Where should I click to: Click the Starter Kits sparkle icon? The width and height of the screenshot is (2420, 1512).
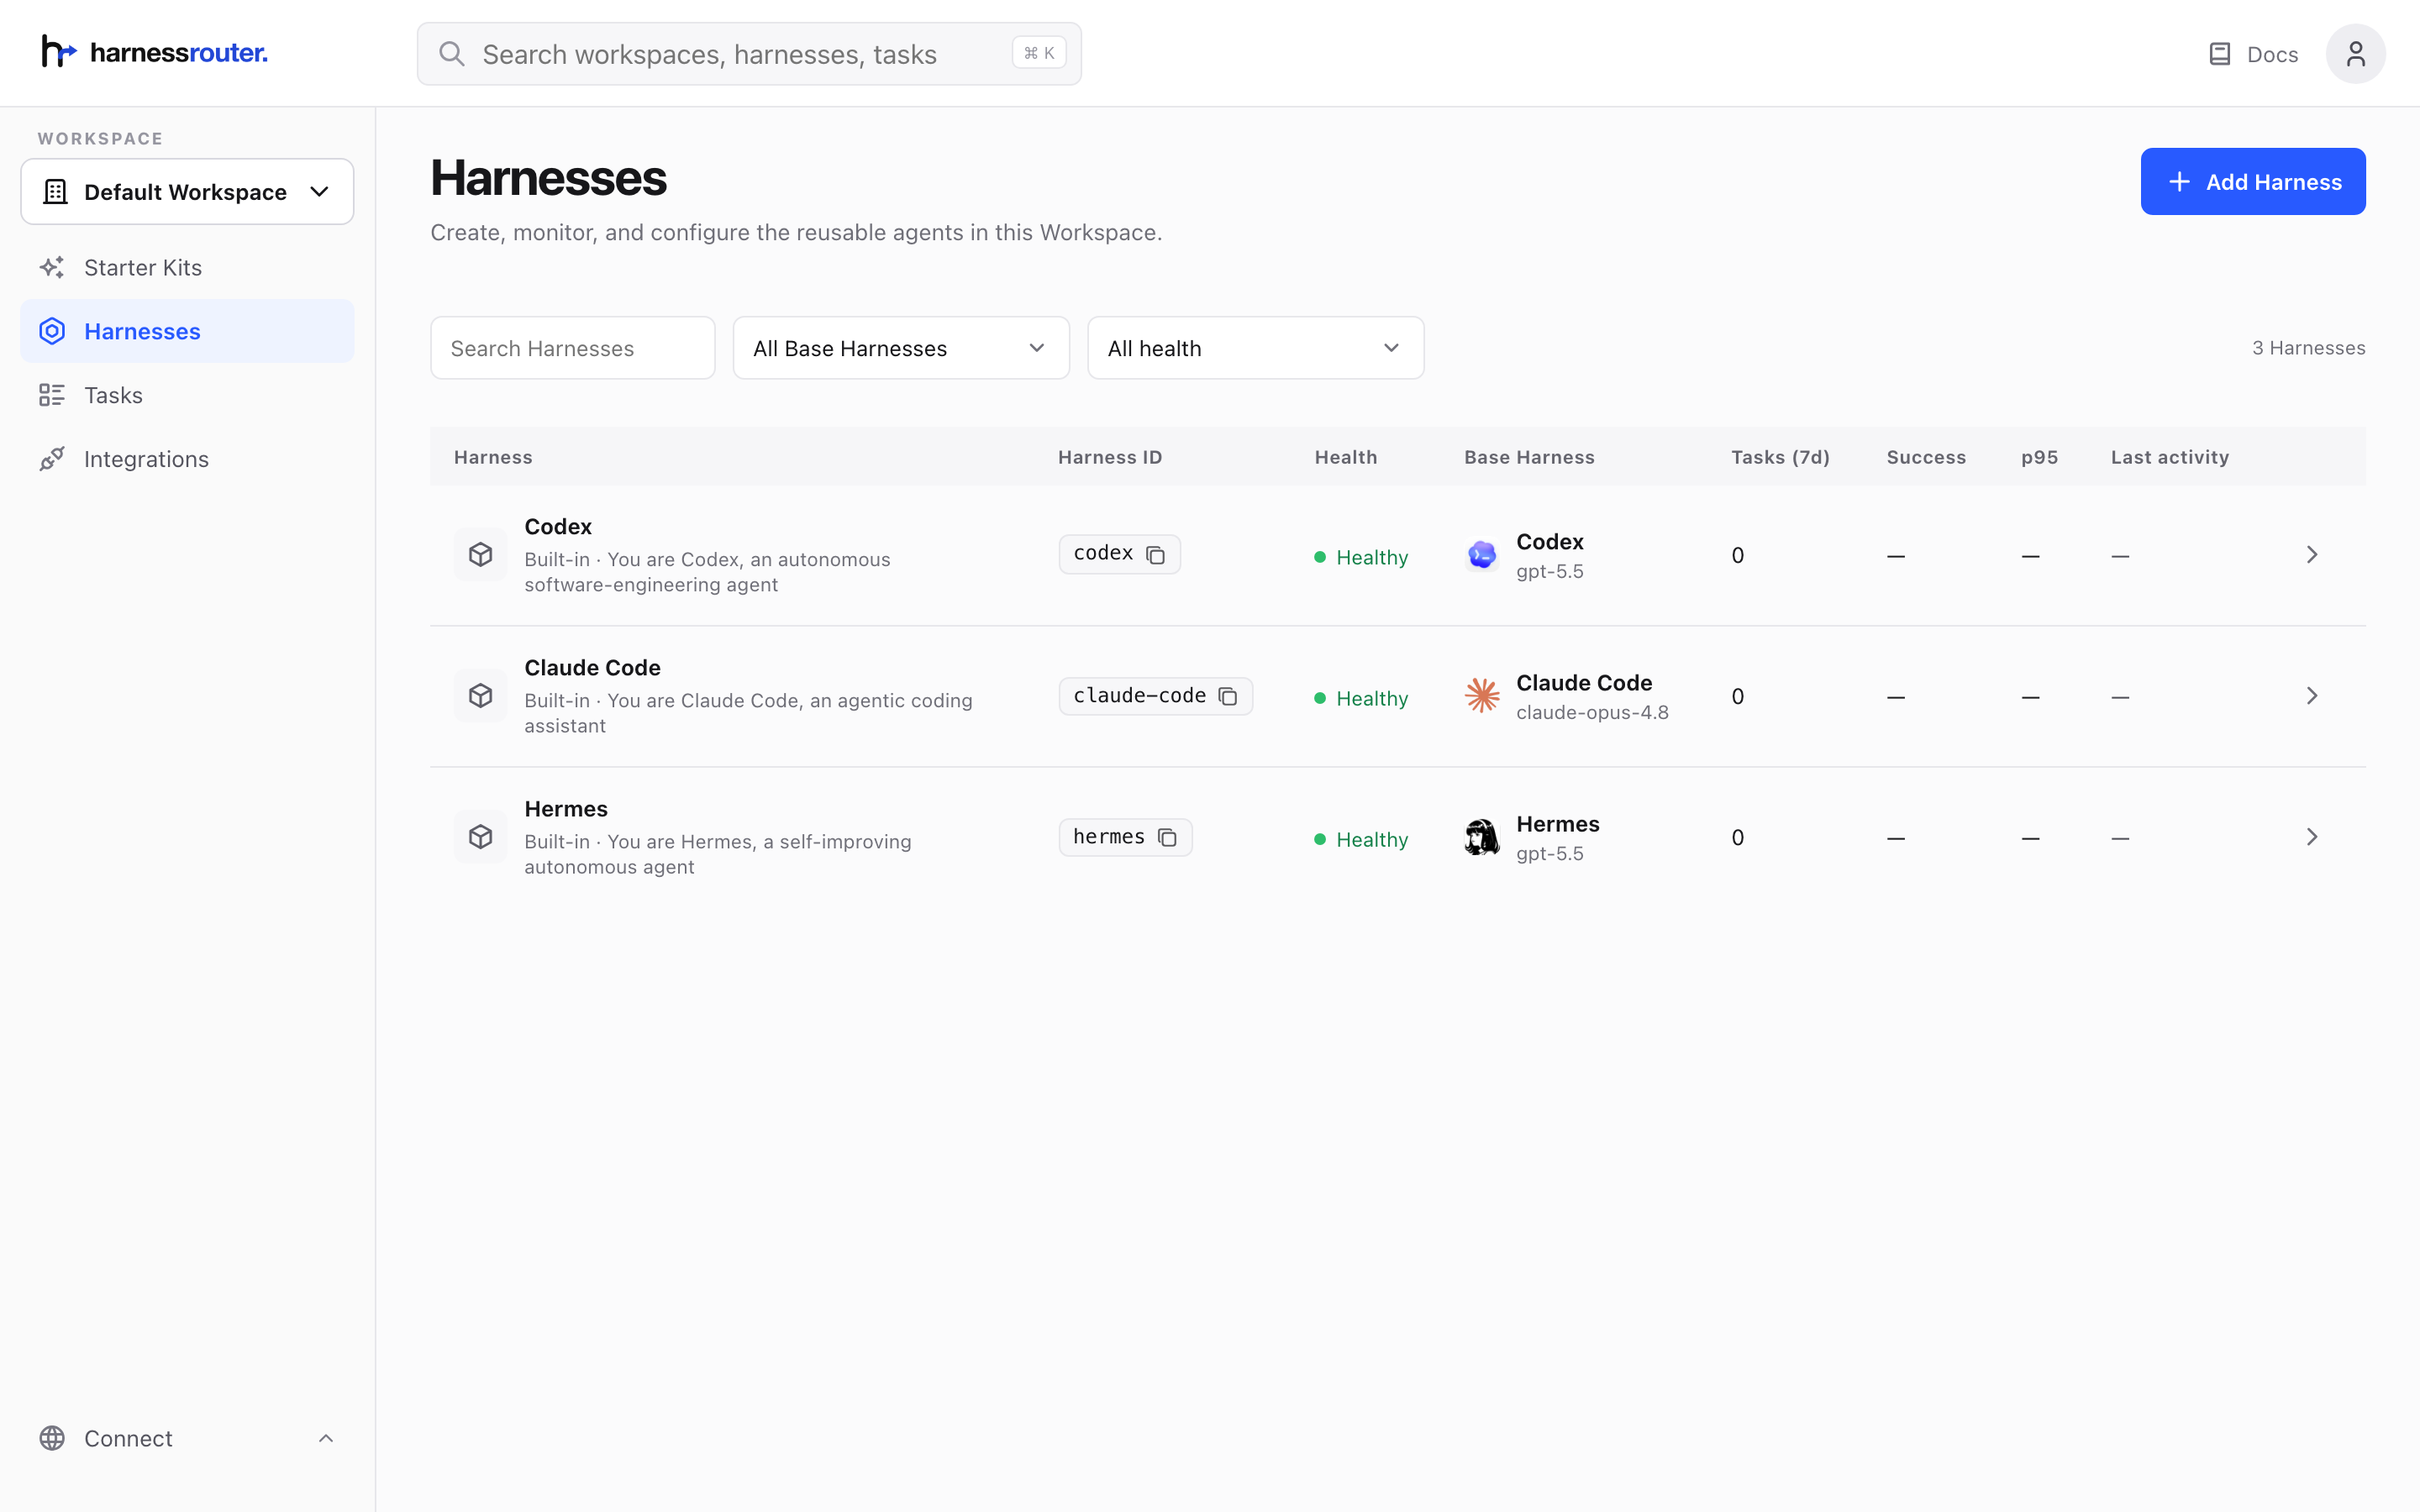pyautogui.click(x=52, y=267)
